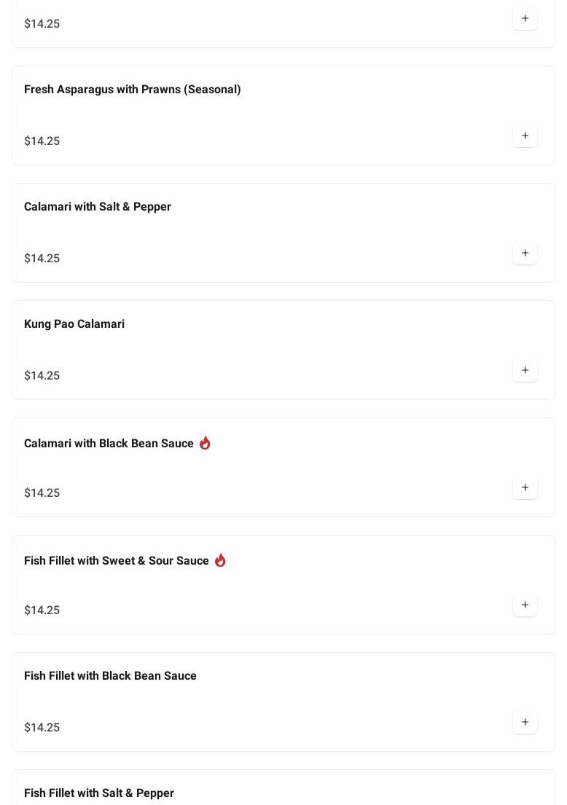
Task: Click the $14.25 price under Kung Pao Calamari
Action: pos(42,376)
